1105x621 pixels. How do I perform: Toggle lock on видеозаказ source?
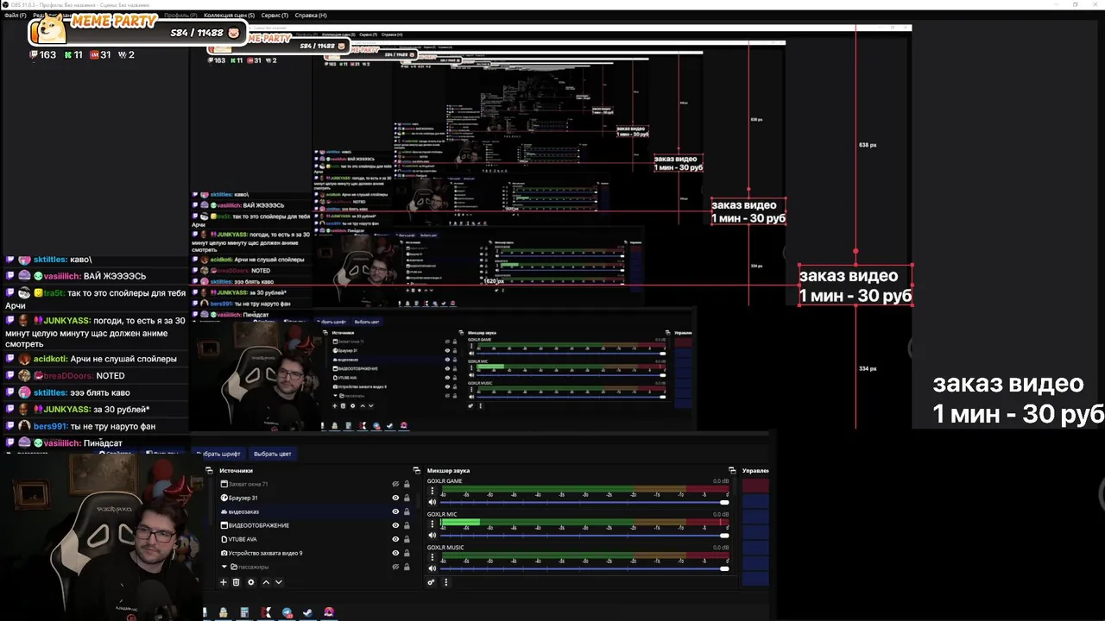[407, 511]
